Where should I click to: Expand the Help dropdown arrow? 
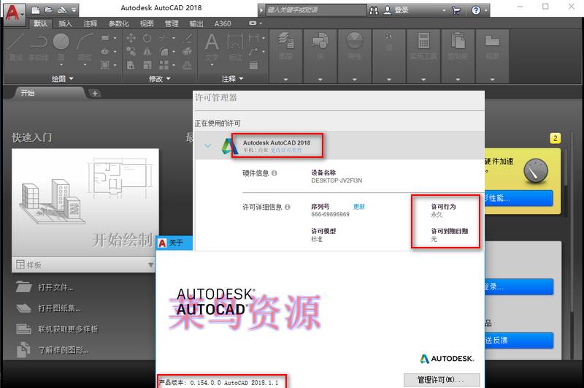tap(485, 10)
